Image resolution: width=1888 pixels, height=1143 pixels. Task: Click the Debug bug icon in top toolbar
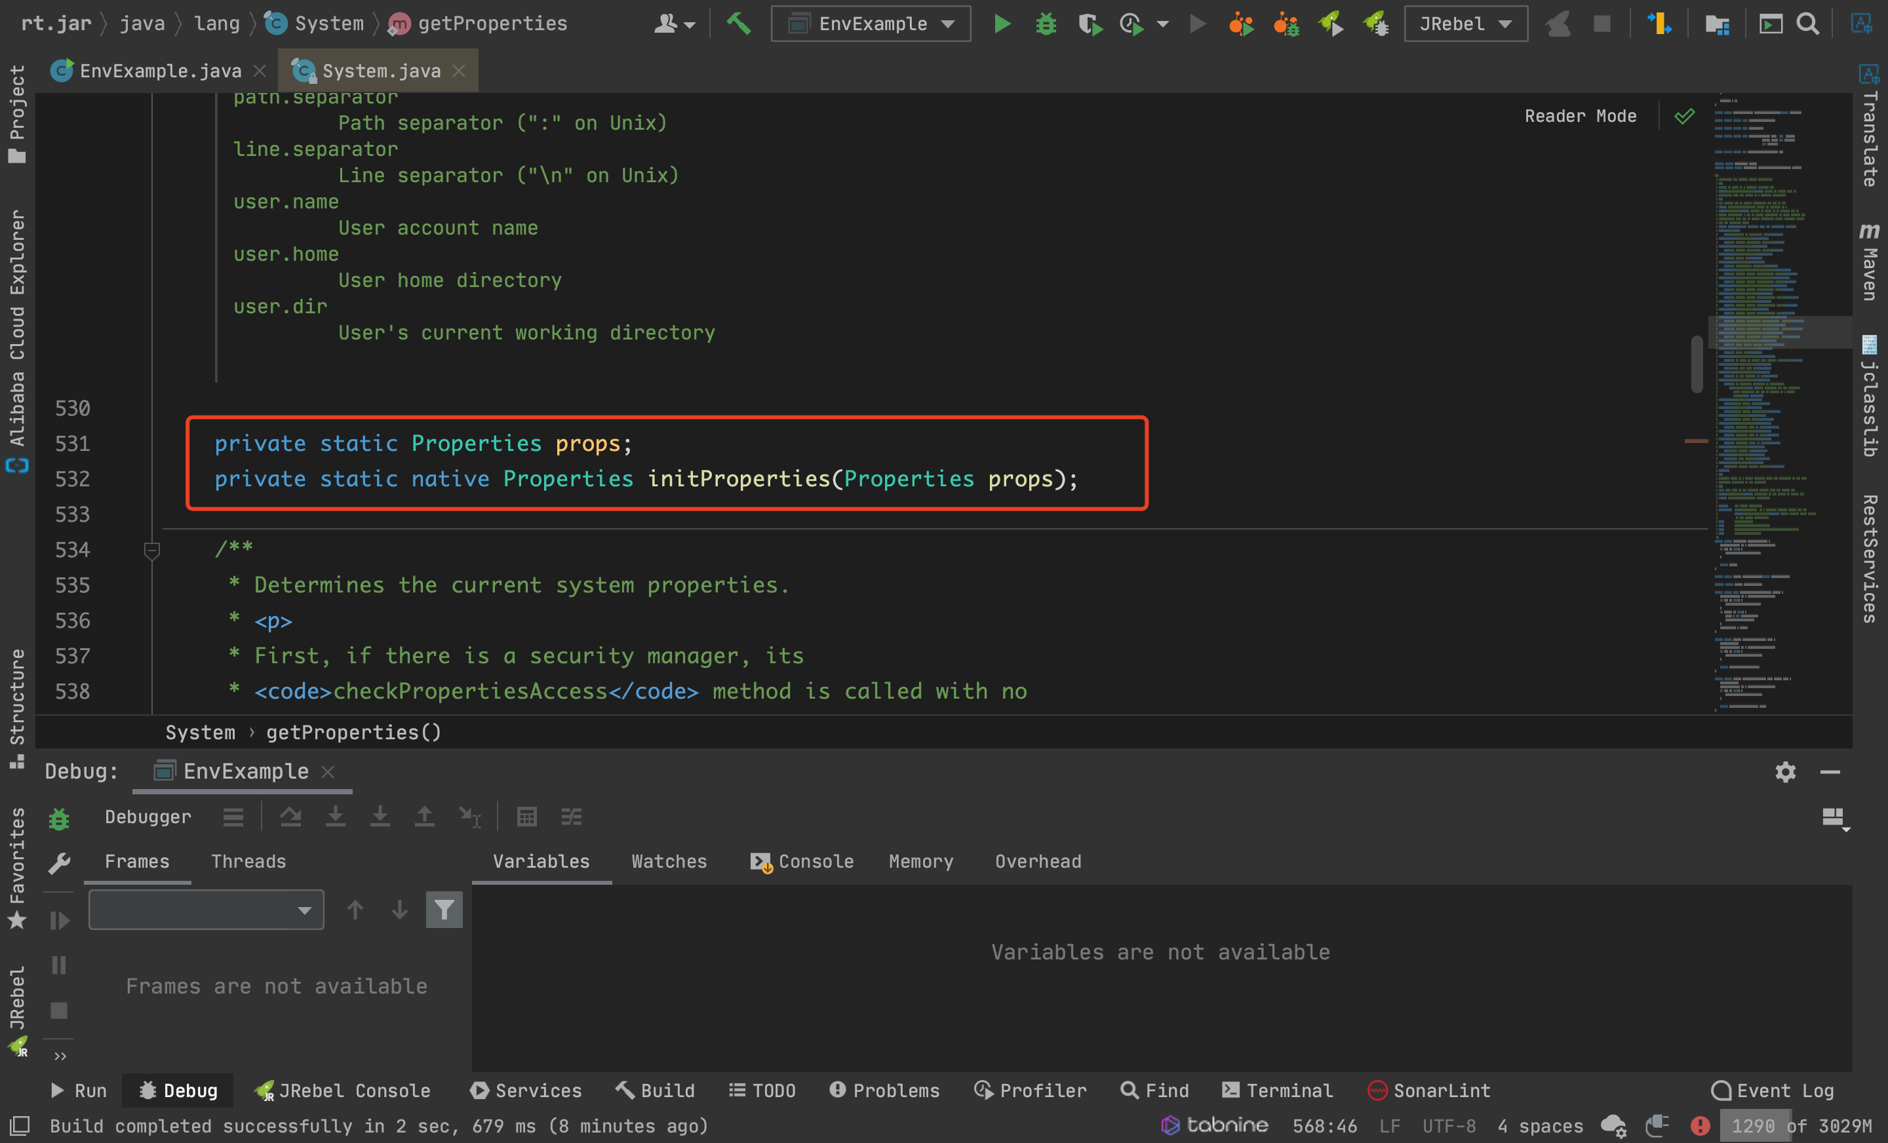tap(1045, 24)
